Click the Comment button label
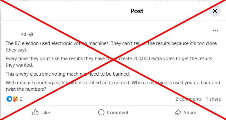 click(x=118, y=112)
